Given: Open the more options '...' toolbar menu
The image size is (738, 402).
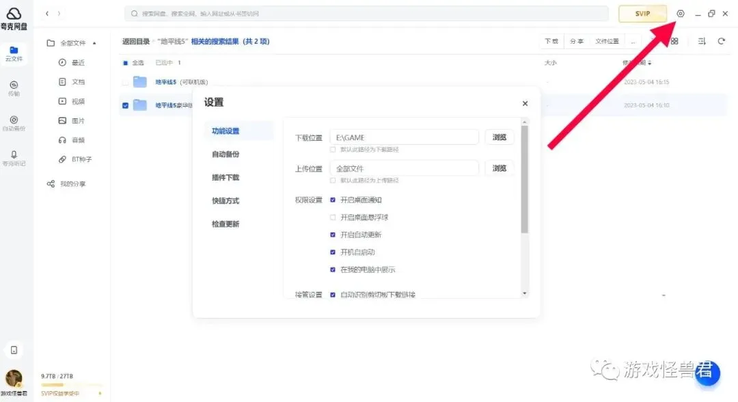Looking at the screenshot, I should 633,42.
